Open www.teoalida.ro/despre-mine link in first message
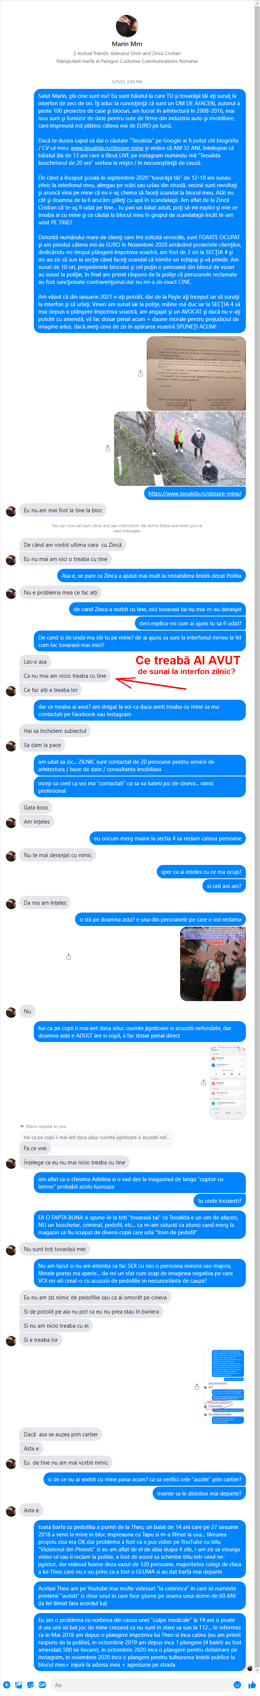The width and height of the screenshot is (260, 1696). click(x=107, y=148)
